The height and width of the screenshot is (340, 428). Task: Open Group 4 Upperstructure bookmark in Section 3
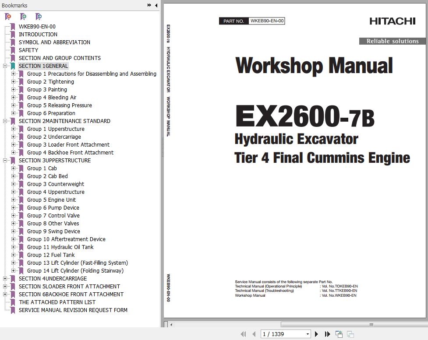[x=56, y=192]
